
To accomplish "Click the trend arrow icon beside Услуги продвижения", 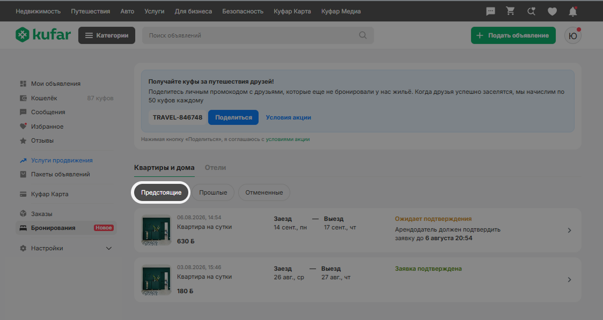I will tap(23, 161).
